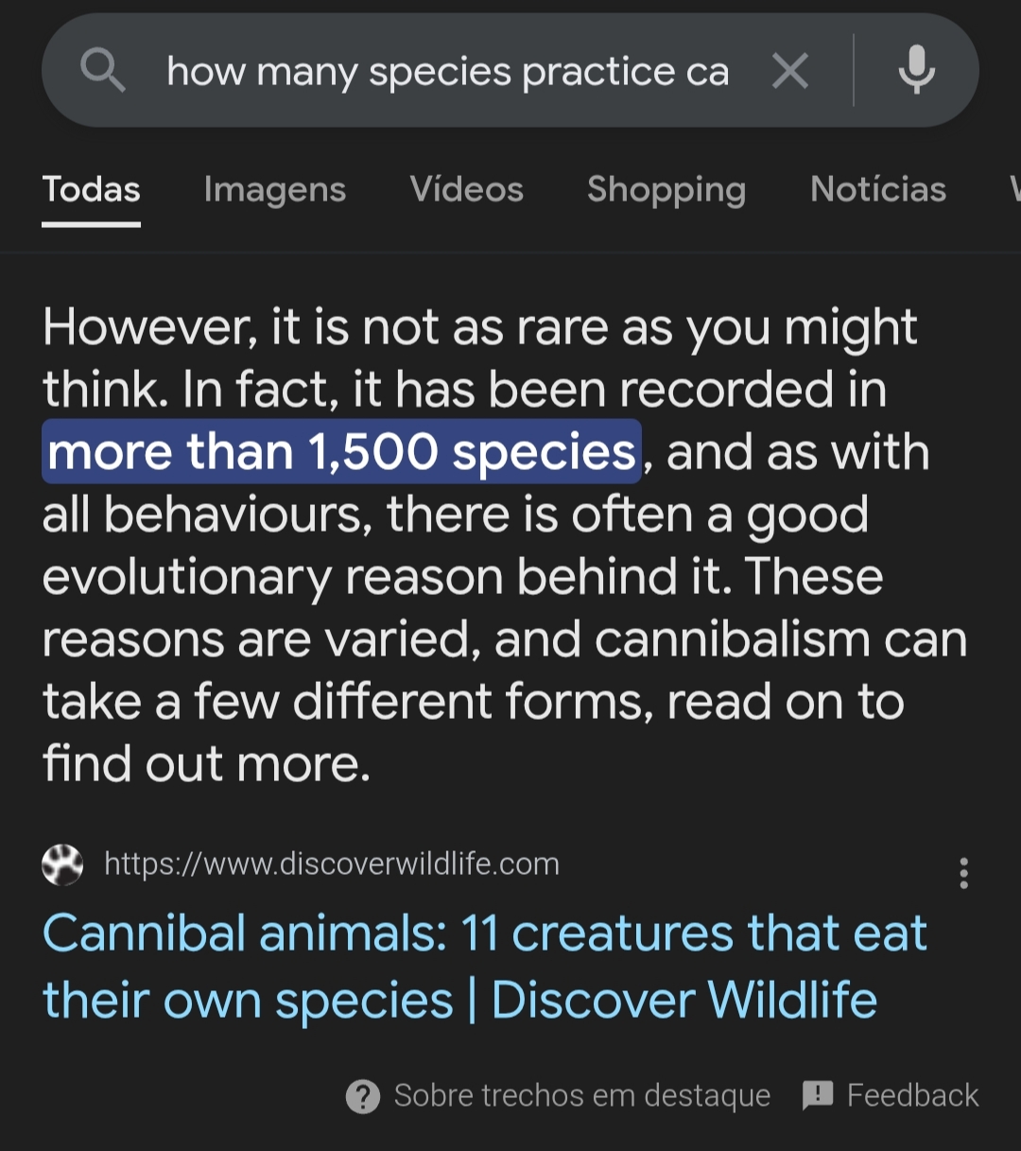This screenshot has height=1151, width=1021.
Task: Open the Cannibal animals article link
Action: pos(484,967)
